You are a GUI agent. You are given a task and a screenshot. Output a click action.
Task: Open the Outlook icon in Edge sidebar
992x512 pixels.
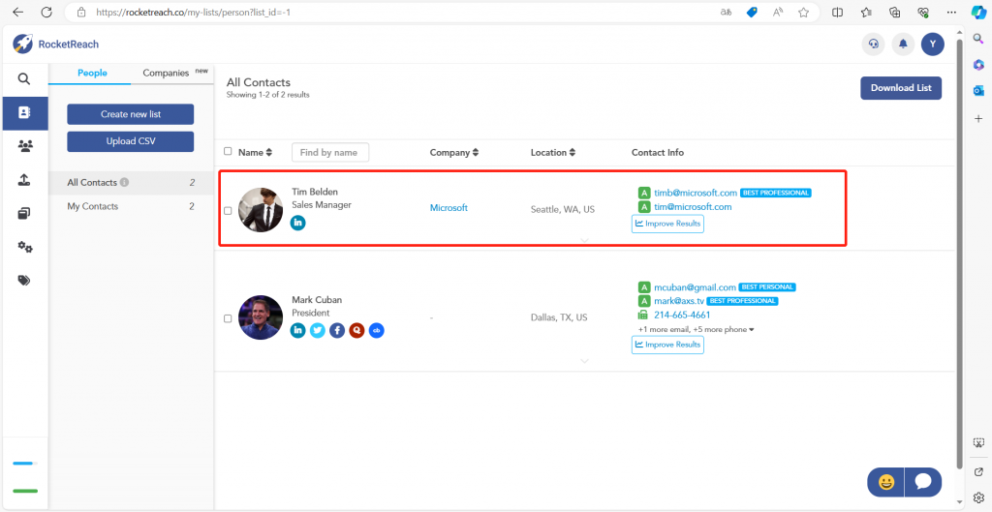click(x=978, y=91)
